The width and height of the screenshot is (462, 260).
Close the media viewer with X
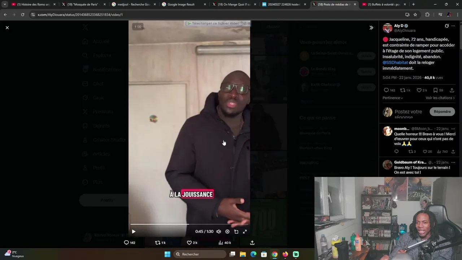7,27
